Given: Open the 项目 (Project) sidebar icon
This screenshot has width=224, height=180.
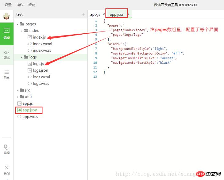Looking at the screenshot, I should click(x=6, y=74).
